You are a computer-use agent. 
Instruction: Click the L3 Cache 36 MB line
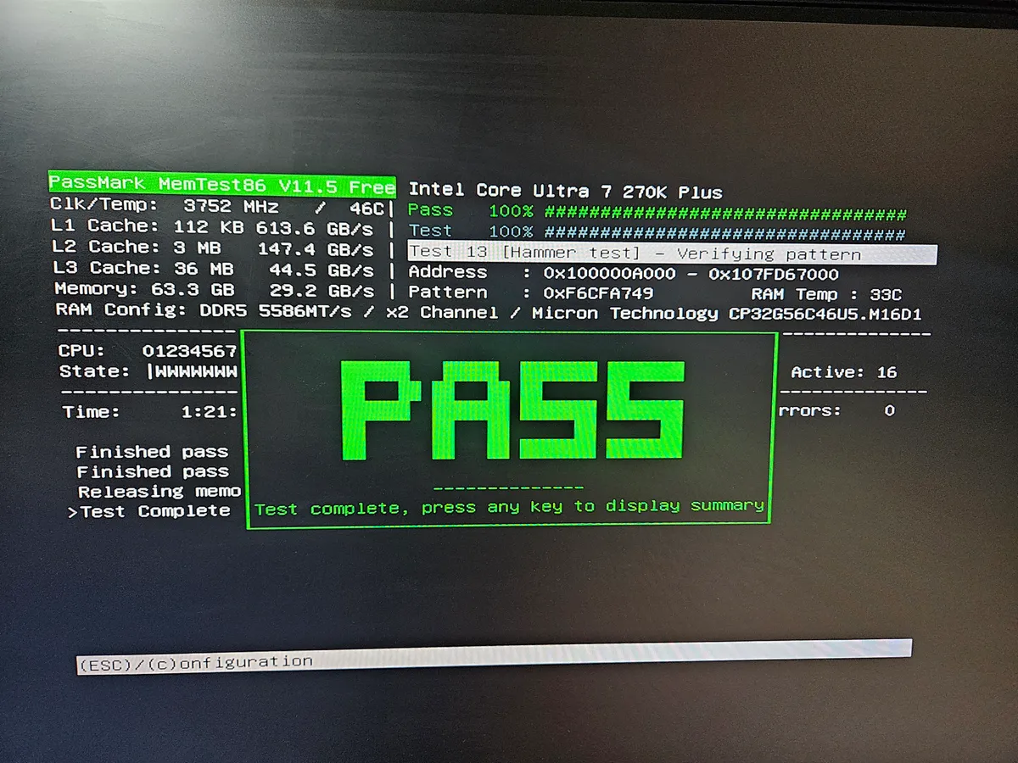(x=214, y=269)
